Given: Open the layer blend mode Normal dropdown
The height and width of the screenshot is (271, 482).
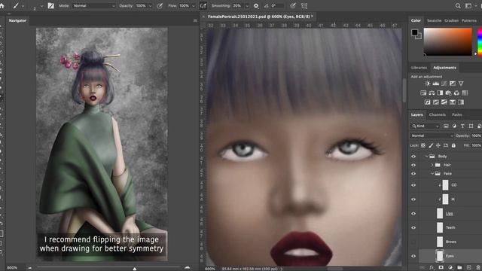Looking at the screenshot, I should coord(432,135).
